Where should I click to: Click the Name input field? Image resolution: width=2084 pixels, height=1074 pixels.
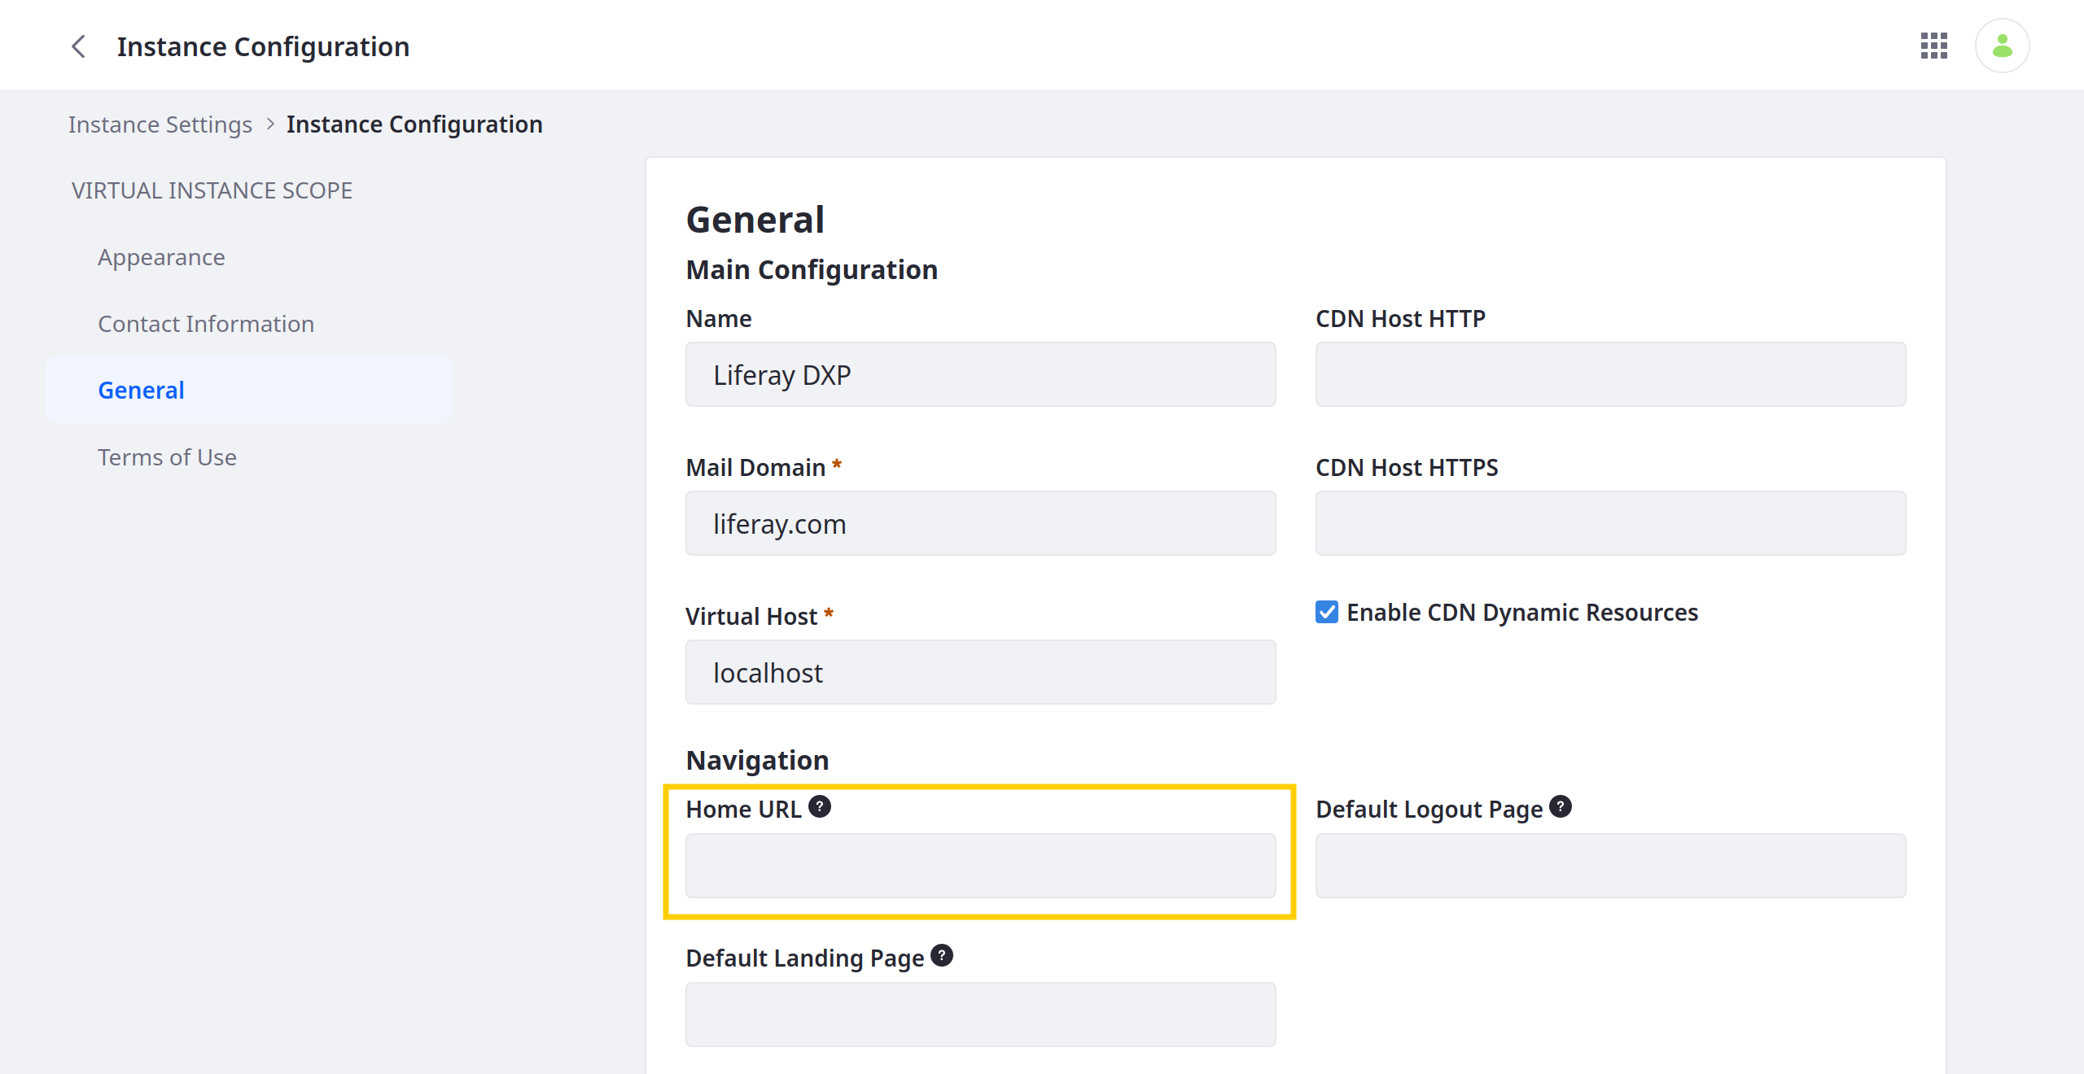tap(979, 374)
